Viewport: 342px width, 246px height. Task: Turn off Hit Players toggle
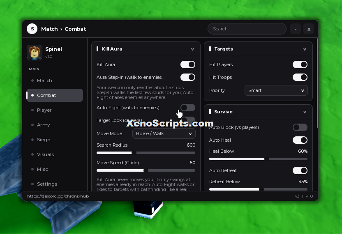[x=300, y=64]
